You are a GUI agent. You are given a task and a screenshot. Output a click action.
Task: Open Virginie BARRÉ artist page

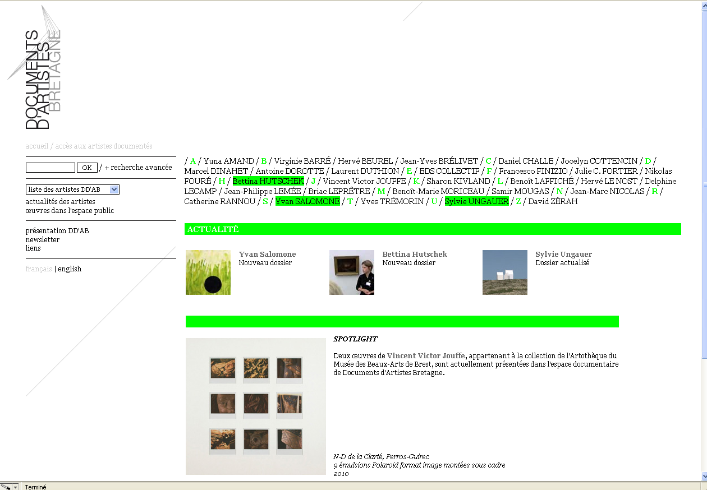click(302, 161)
